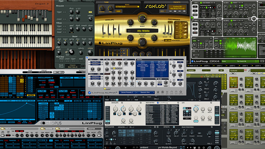The image size is (265, 149).
Task: Toggle the PER STAGE OFF switch
Action: point(200,133)
